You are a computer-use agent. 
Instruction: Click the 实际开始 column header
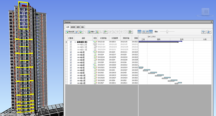click(x=126, y=38)
